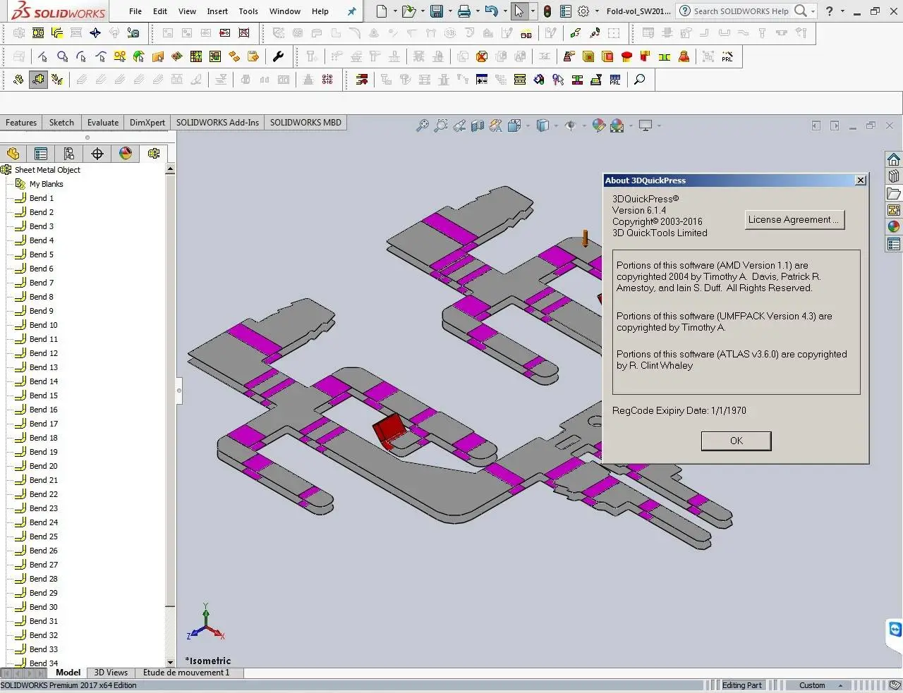The height and width of the screenshot is (693, 903).
Task: Click the tree scrollbar up arrow
Action: point(170,169)
